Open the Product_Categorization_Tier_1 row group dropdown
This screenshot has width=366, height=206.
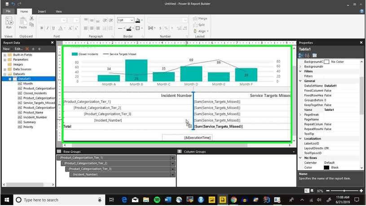[173, 158]
